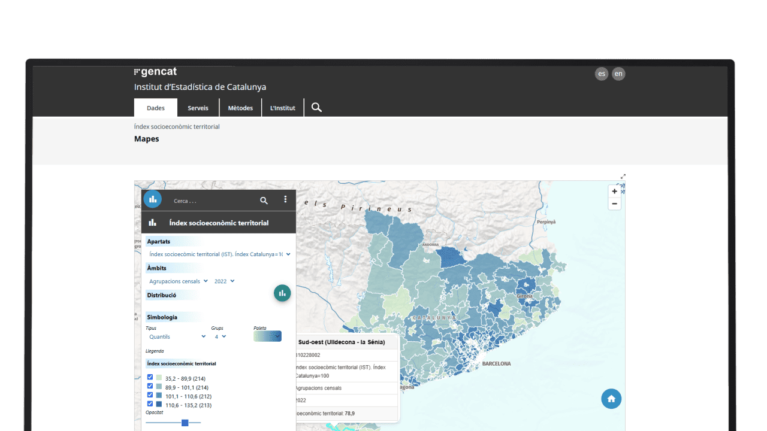The height and width of the screenshot is (431, 767).
Task: Disable the 110,6 - 135,2 legend class
Action: tap(150, 404)
